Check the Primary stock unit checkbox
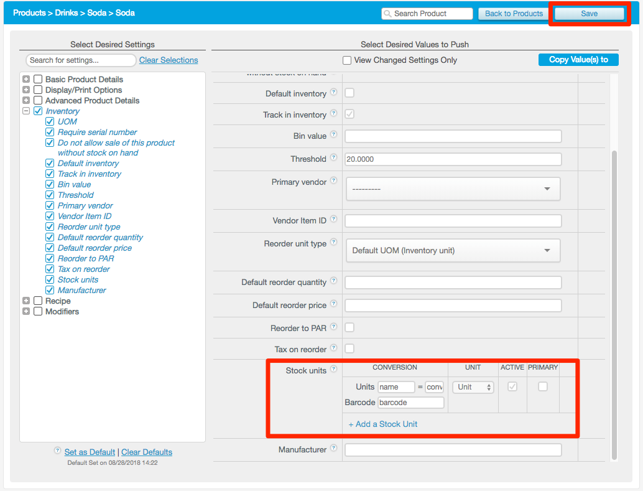 click(543, 386)
